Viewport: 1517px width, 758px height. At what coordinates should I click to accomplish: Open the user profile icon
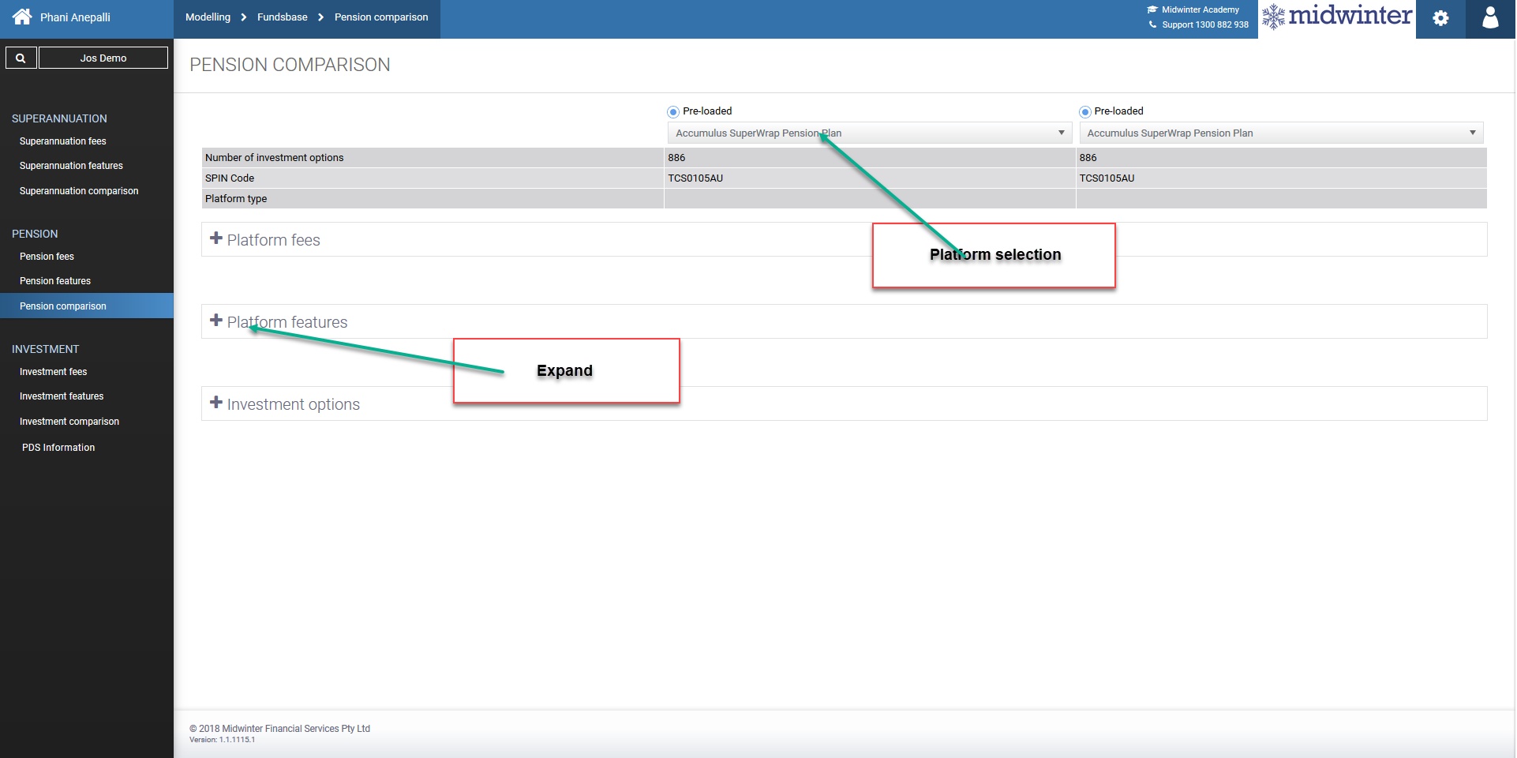tap(1491, 18)
